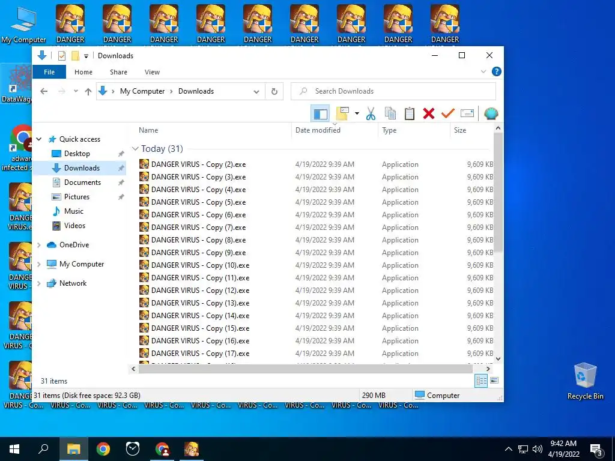Expand the Network tree node
615x461 pixels.
[x=39, y=283]
